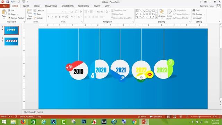This screenshot has width=222, height=125.
Task: Select the star shape in shapes gallery
Action: (x=153, y=17)
